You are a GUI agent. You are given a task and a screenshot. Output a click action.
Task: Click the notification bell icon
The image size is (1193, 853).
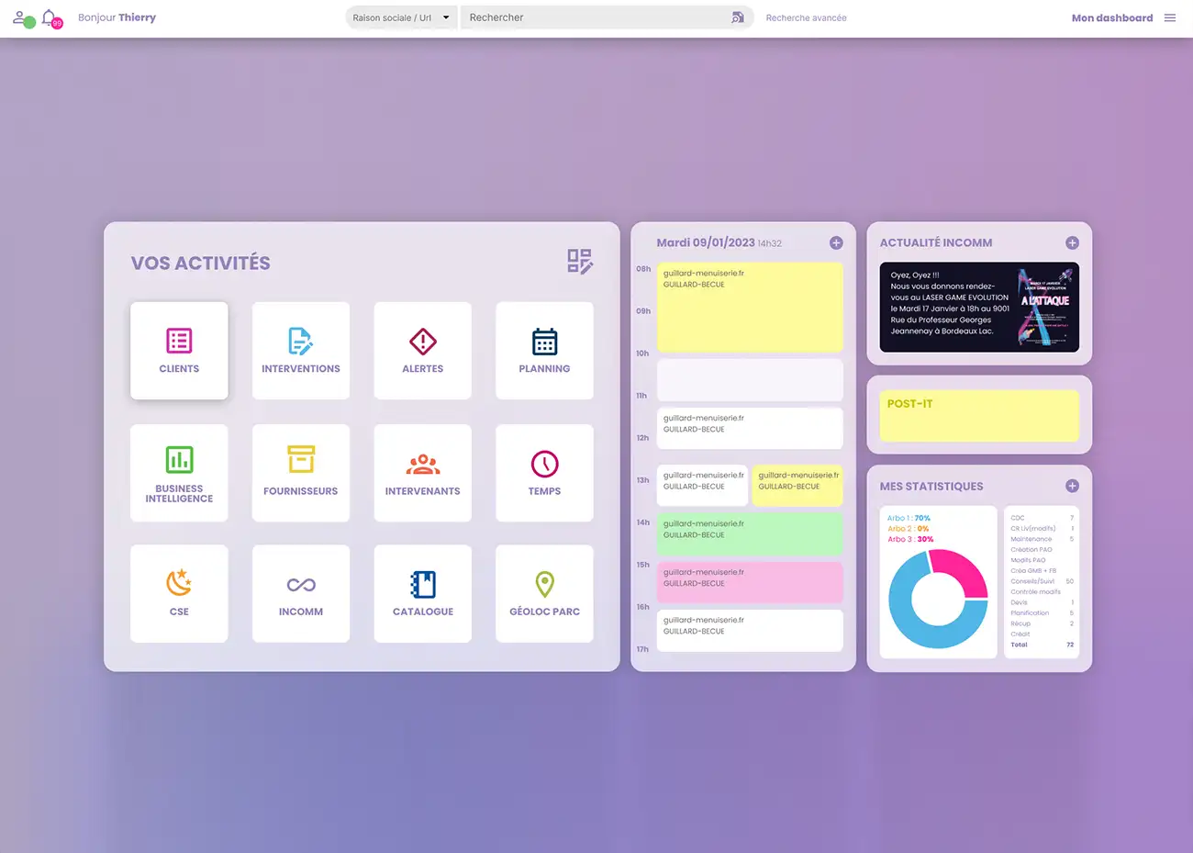click(x=49, y=17)
